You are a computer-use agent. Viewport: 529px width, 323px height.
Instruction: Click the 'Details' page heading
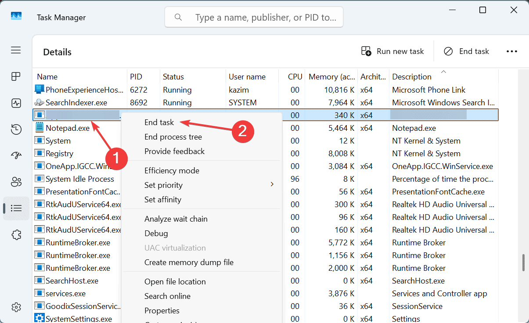[x=57, y=52]
